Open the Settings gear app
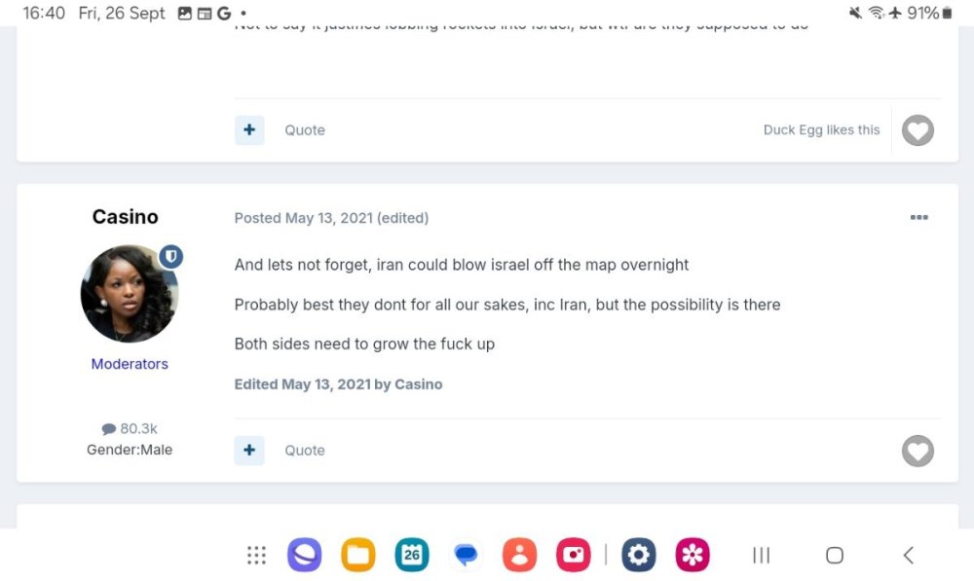The width and height of the screenshot is (974, 581). tap(639, 555)
